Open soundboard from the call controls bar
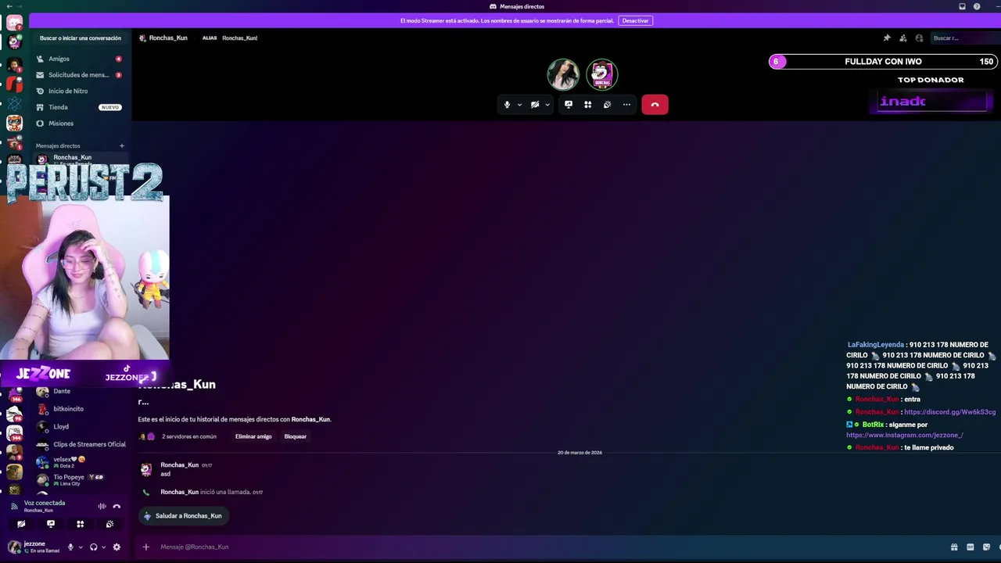This screenshot has width=1001, height=563. coord(607,105)
